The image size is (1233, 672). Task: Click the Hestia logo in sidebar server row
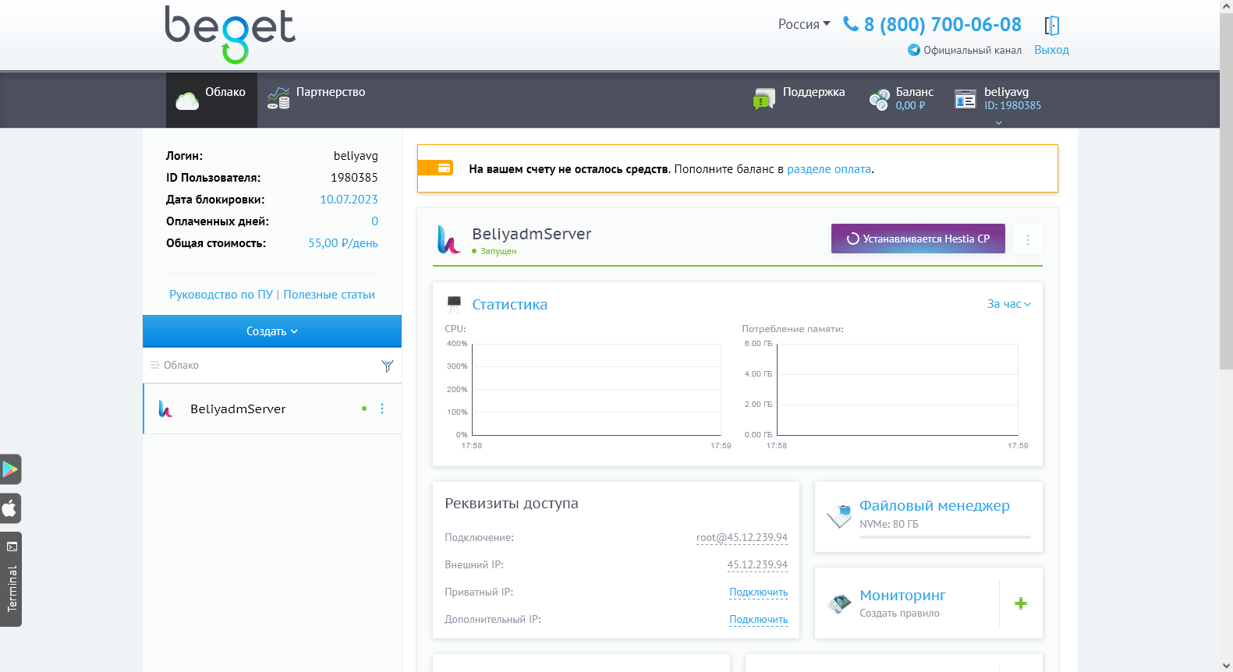pos(165,409)
